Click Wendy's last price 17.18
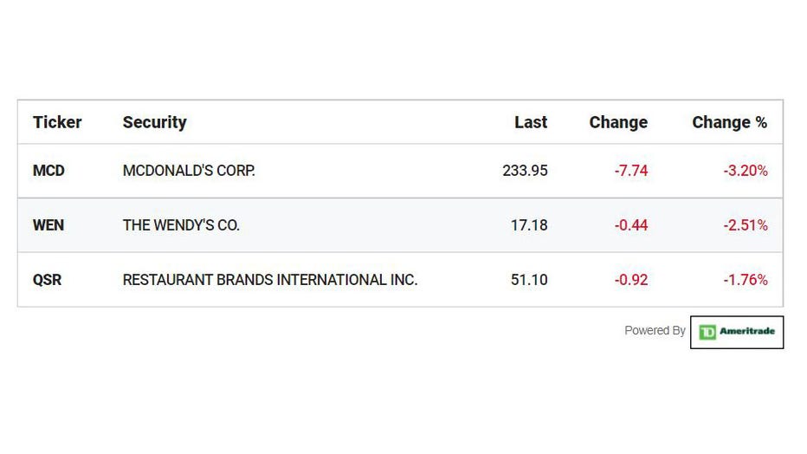Viewport: 807px width, 454px height. [x=529, y=225]
